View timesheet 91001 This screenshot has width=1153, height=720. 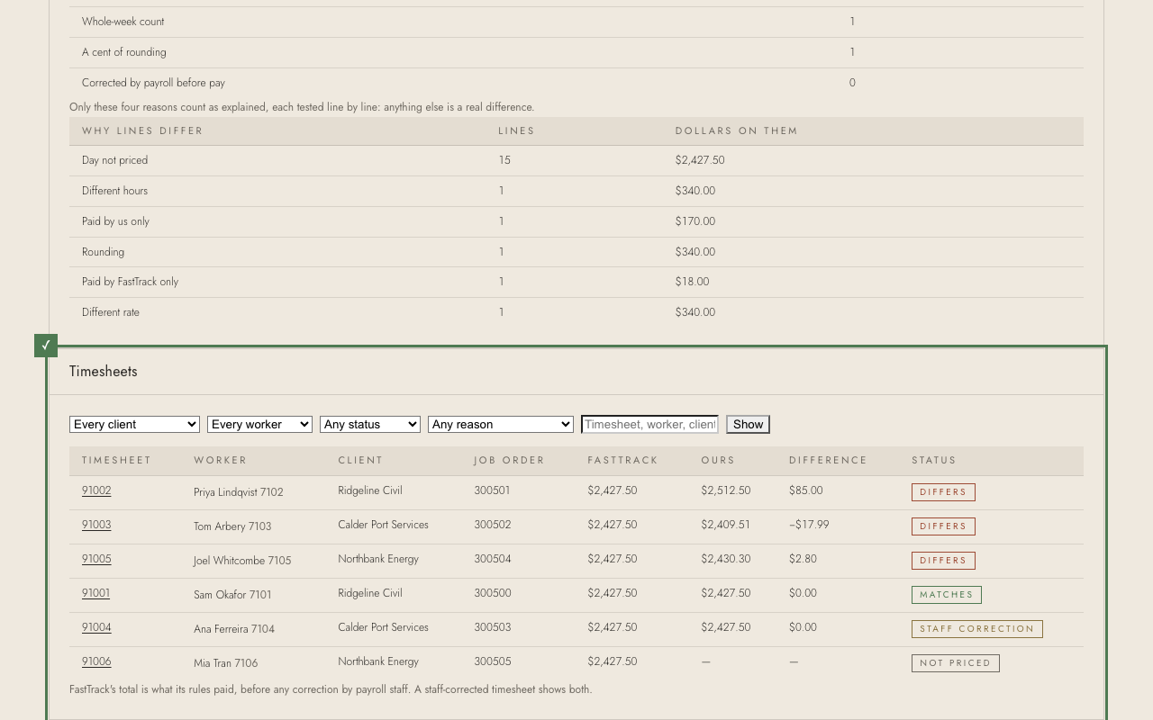click(95, 593)
